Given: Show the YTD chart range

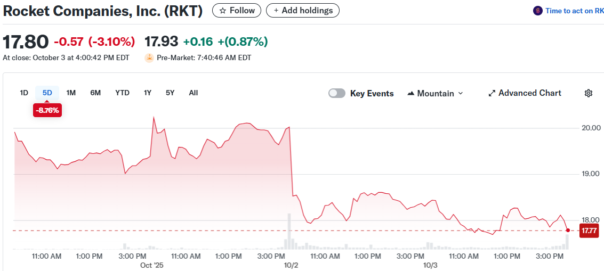Looking at the screenshot, I should coord(122,93).
